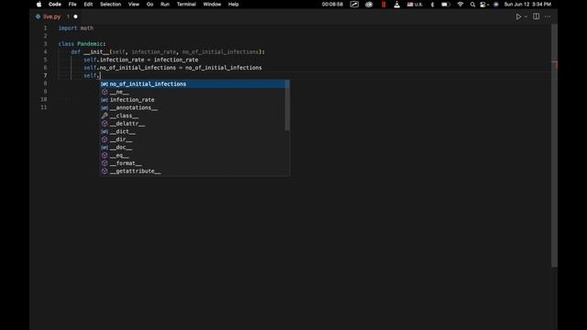Image resolution: width=587 pixels, height=330 pixels.
Task: Click the variable icon beside infection_rate suggestion
Action: click(105, 100)
